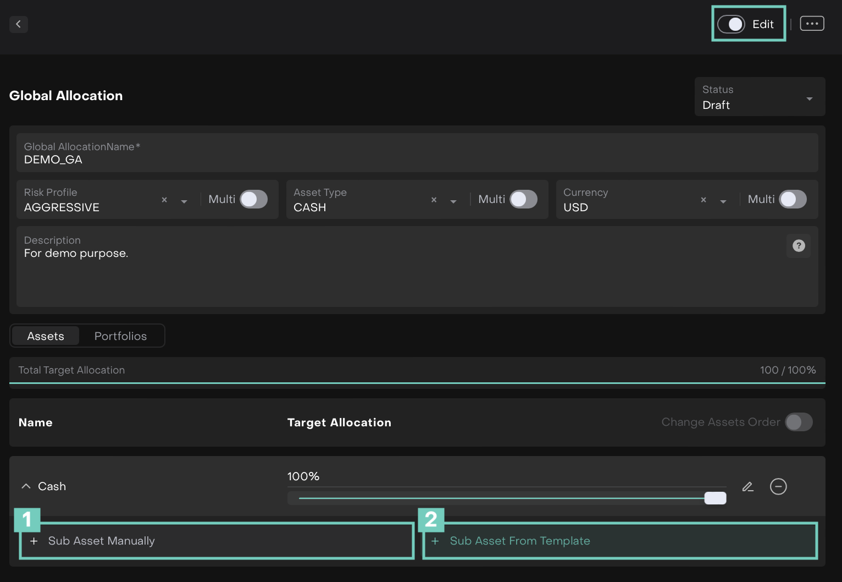The width and height of the screenshot is (842, 582).
Task: Switch to the Portfolios tab
Action: [x=120, y=336]
